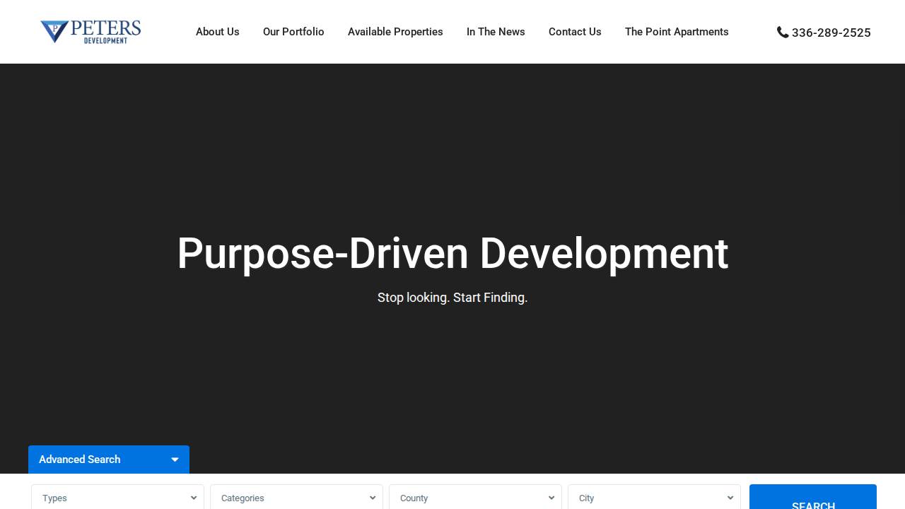The image size is (905, 509).
Task: Collapse the Advanced Search panel arrow
Action: pos(175,460)
